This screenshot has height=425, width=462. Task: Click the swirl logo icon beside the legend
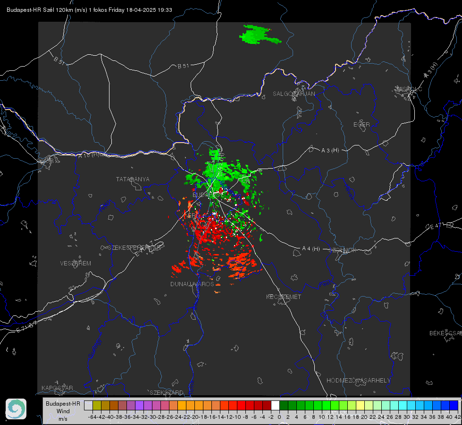click(16, 409)
